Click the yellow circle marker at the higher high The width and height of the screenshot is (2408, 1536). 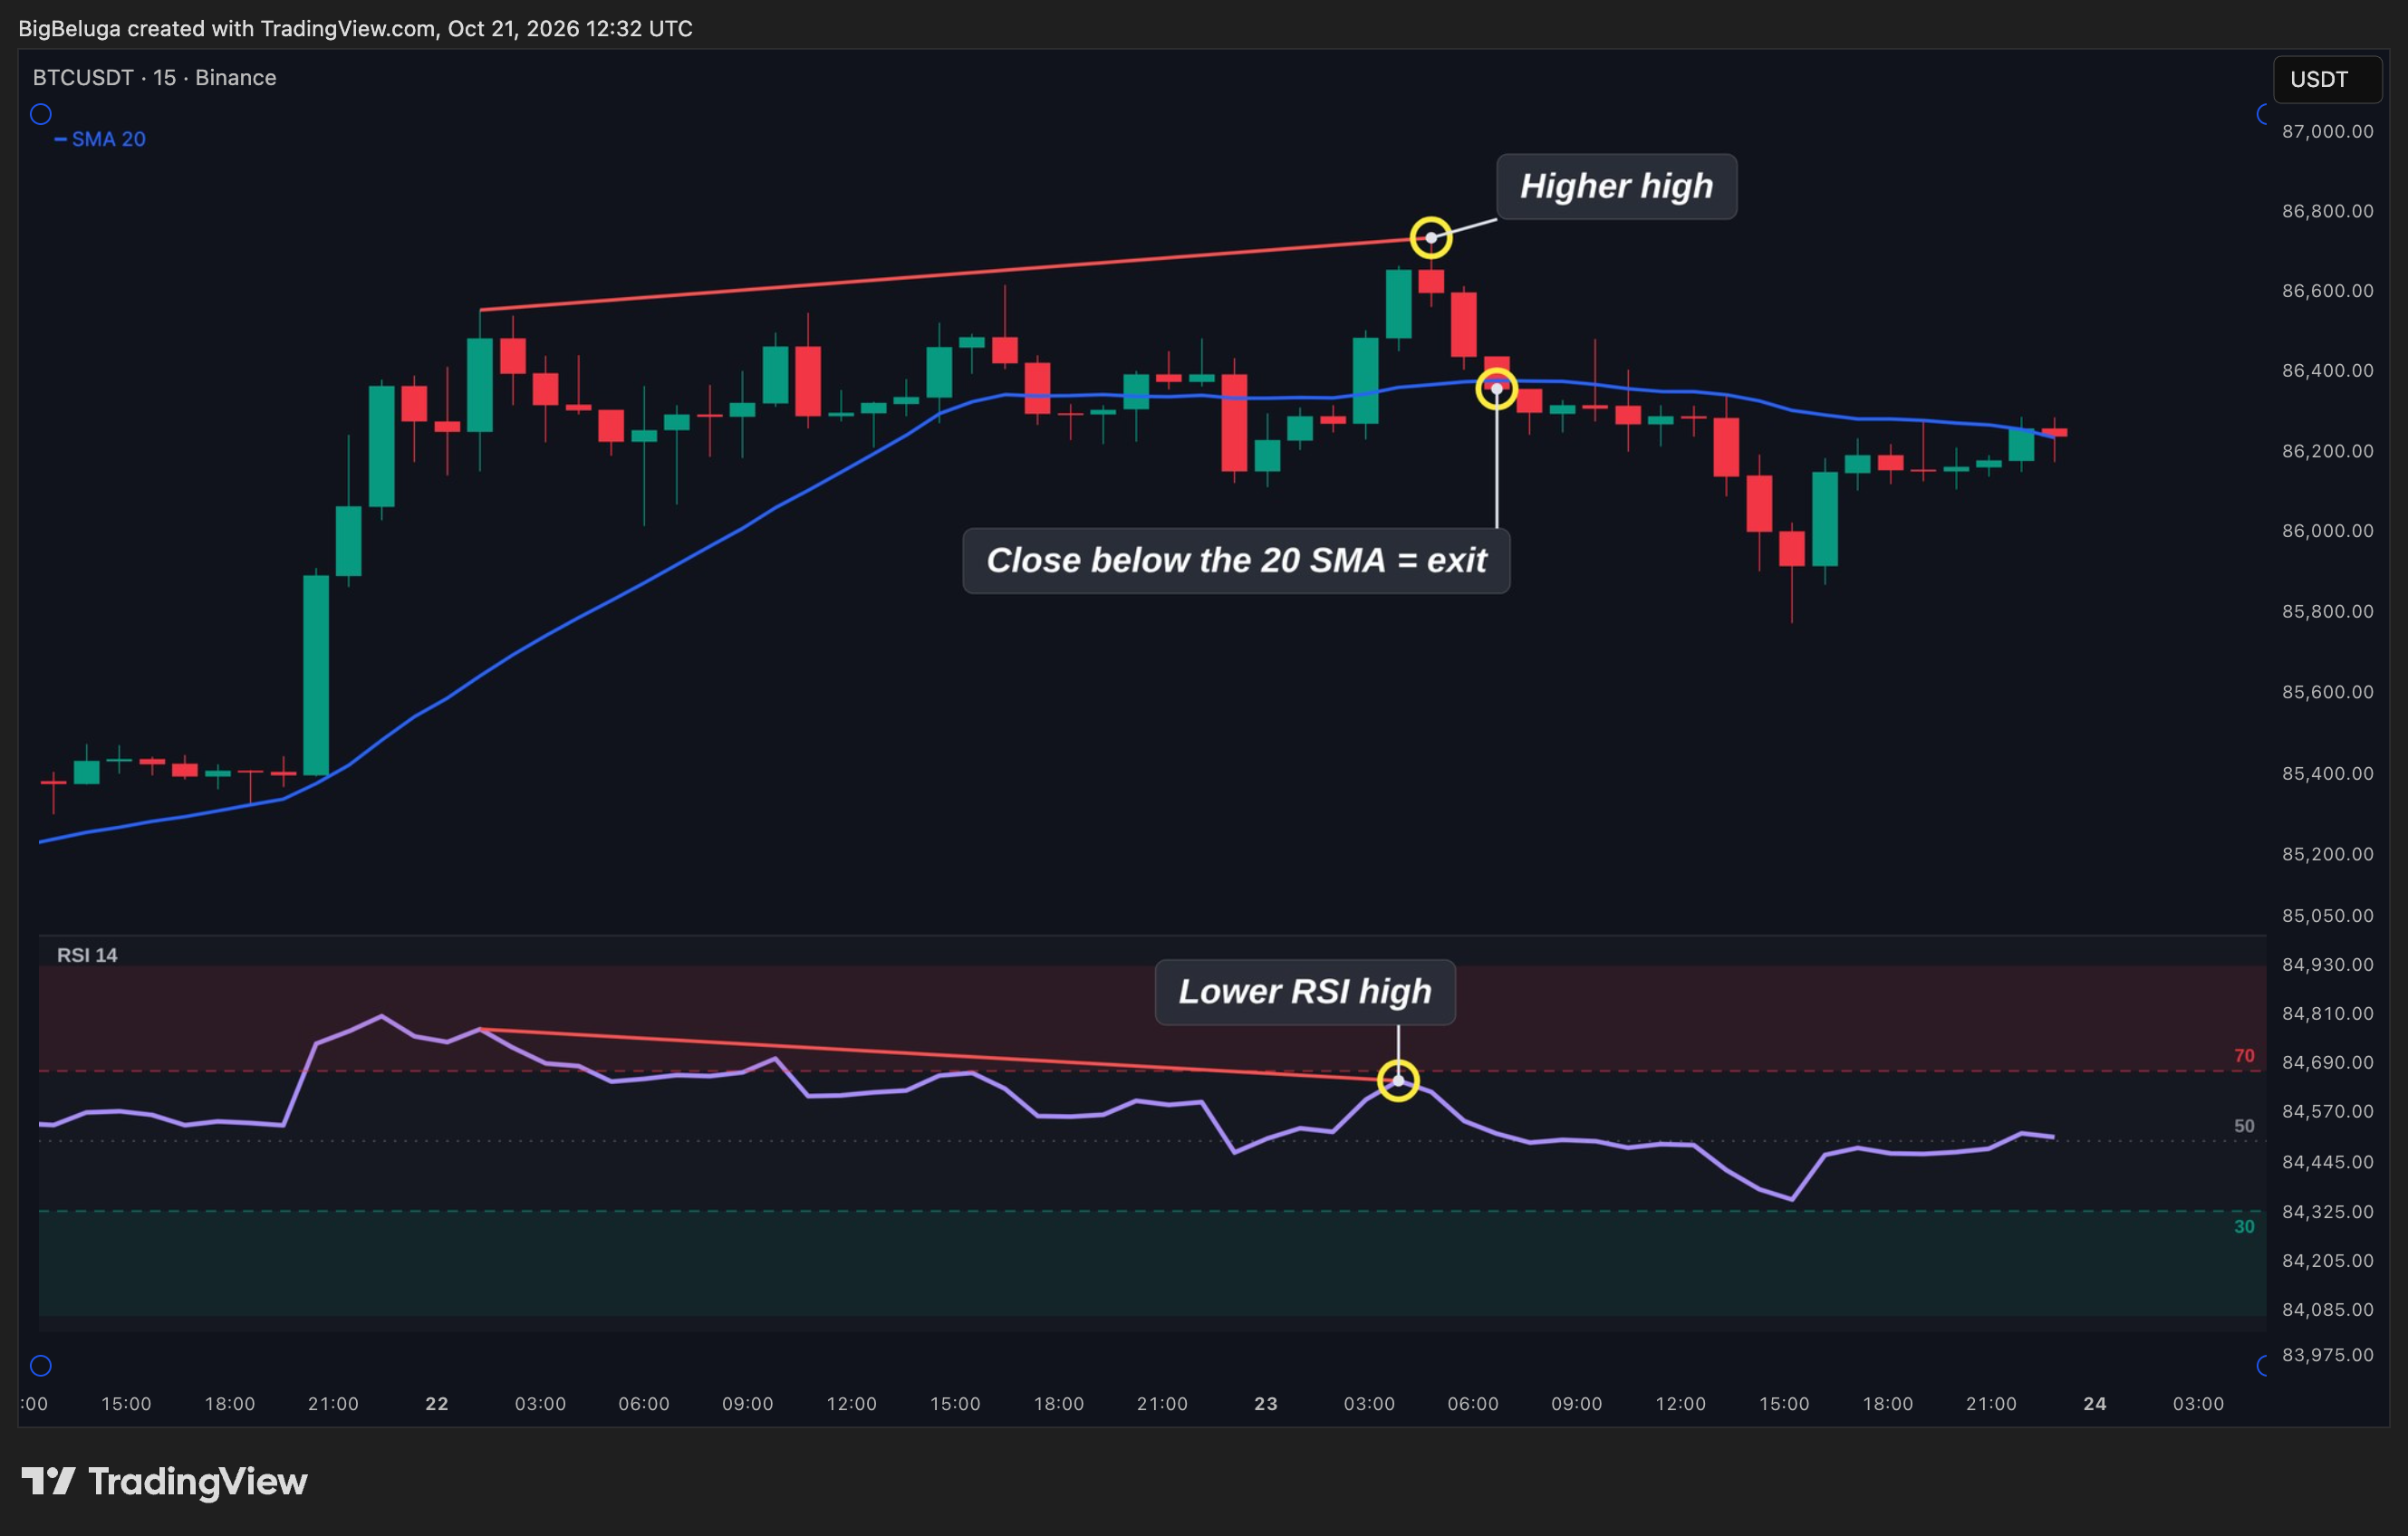(x=1431, y=238)
